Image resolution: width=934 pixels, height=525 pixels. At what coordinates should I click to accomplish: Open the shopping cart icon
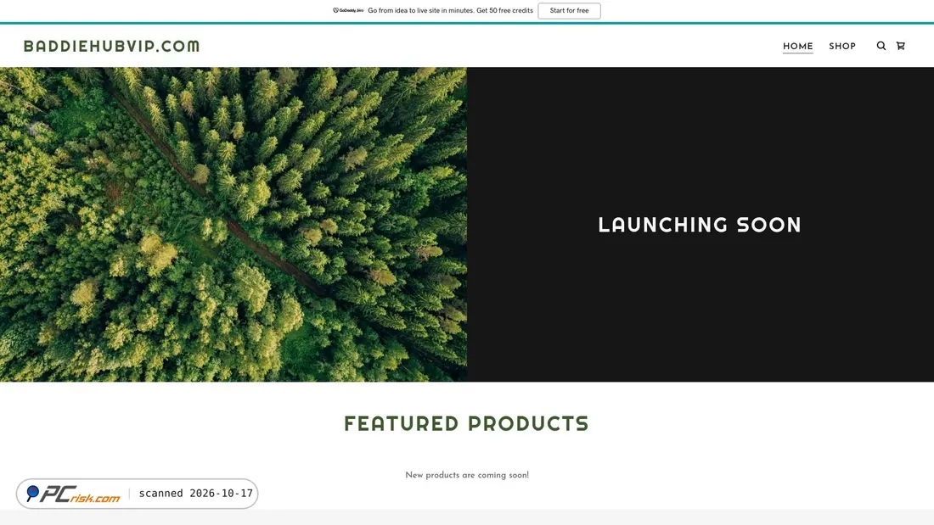(x=901, y=46)
